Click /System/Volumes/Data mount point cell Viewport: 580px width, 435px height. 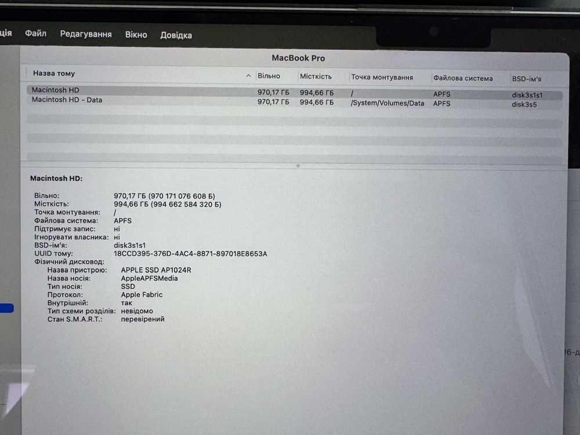pyautogui.click(x=387, y=103)
